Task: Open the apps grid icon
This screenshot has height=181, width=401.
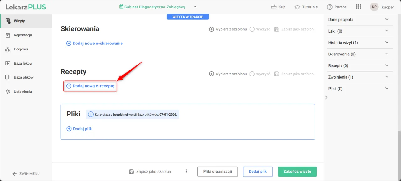Action: point(358,7)
